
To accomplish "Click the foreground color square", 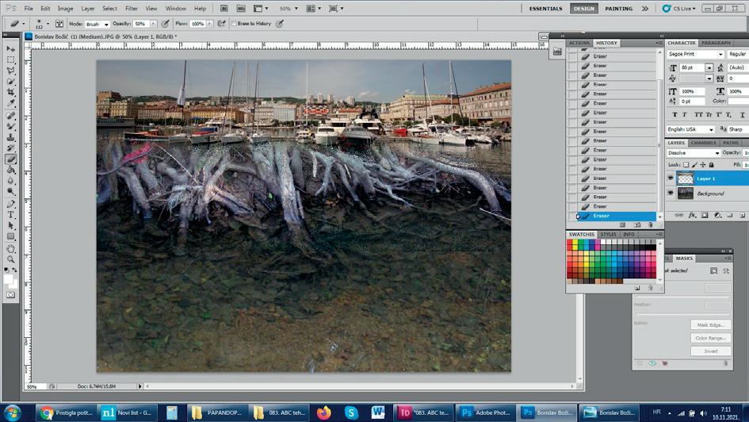I will [x=8, y=279].
